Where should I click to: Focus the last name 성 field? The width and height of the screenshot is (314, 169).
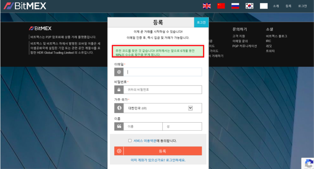182,126
